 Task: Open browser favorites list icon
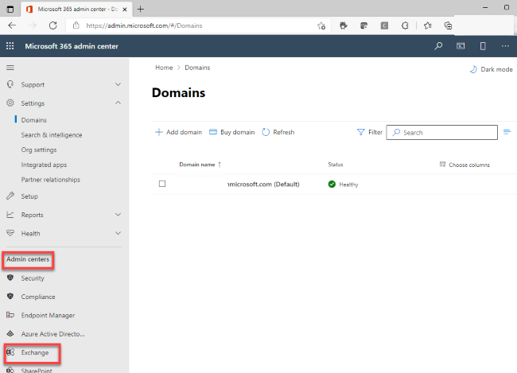[x=428, y=25]
